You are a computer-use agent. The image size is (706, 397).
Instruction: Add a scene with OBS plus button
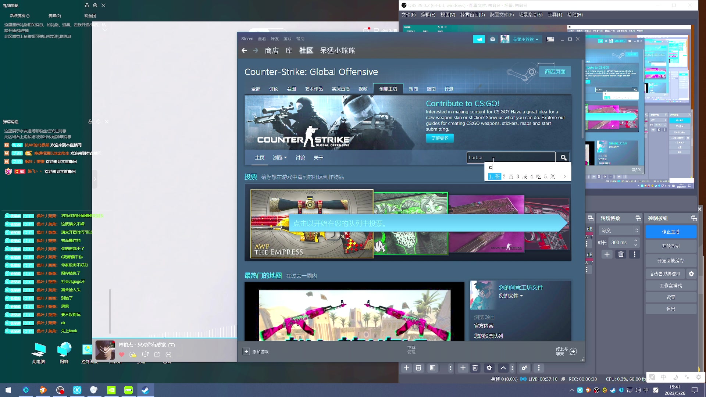406,368
